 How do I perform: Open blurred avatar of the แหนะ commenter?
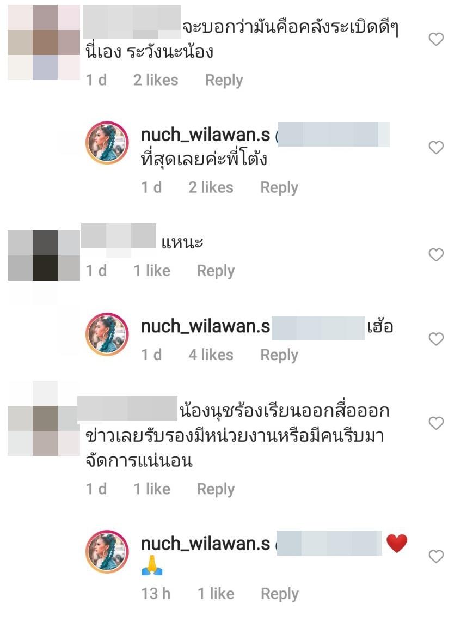pos(44,255)
